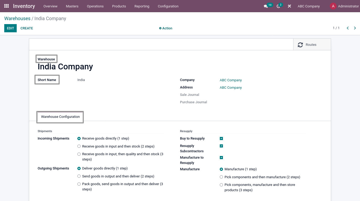Uncheck Buy to Resupply
The image size is (360, 201).
click(221, 139)
